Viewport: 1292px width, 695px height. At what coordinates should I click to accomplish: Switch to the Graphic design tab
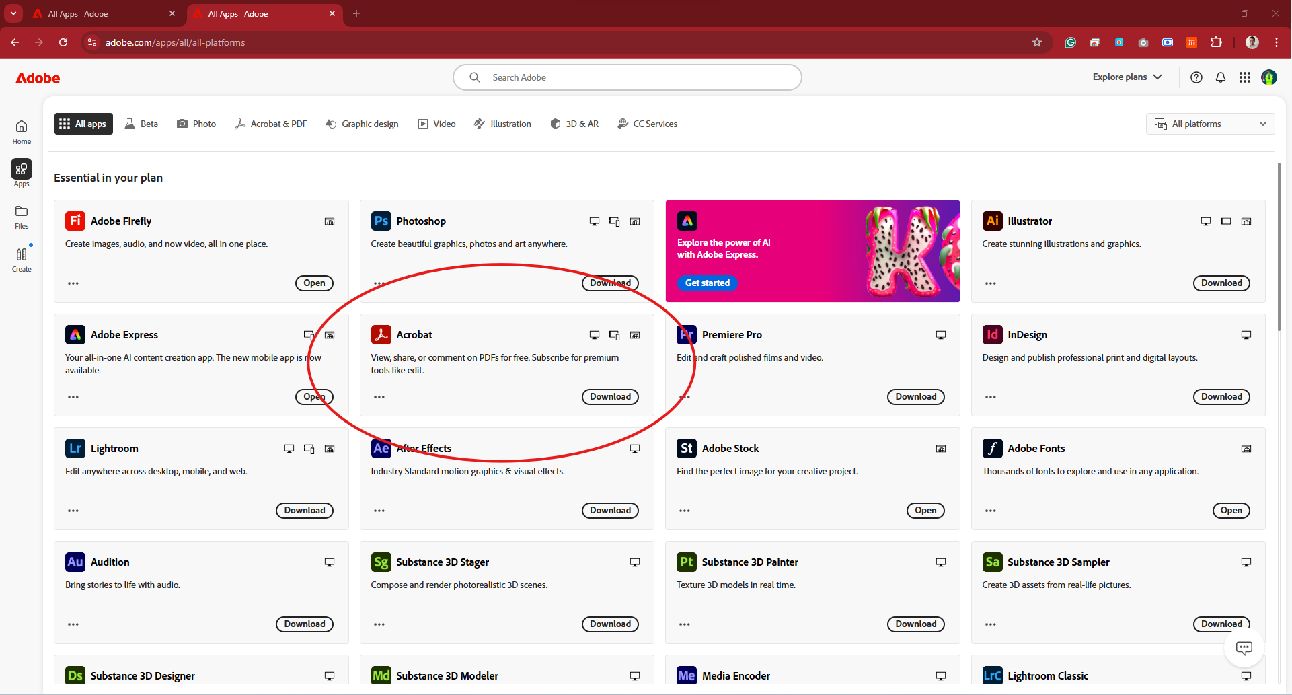point(362,124)
